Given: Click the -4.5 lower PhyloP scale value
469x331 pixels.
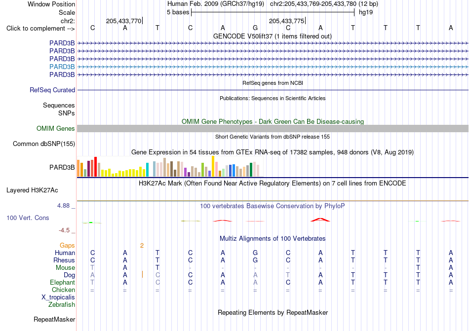Looking at the screenshot, I should (64, 230).
